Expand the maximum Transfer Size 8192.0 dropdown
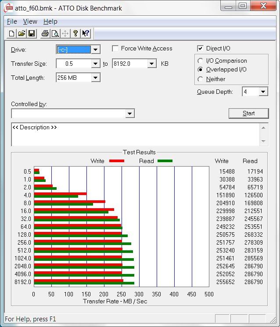This screenshot has width=280, height=327. coord(151,64)
